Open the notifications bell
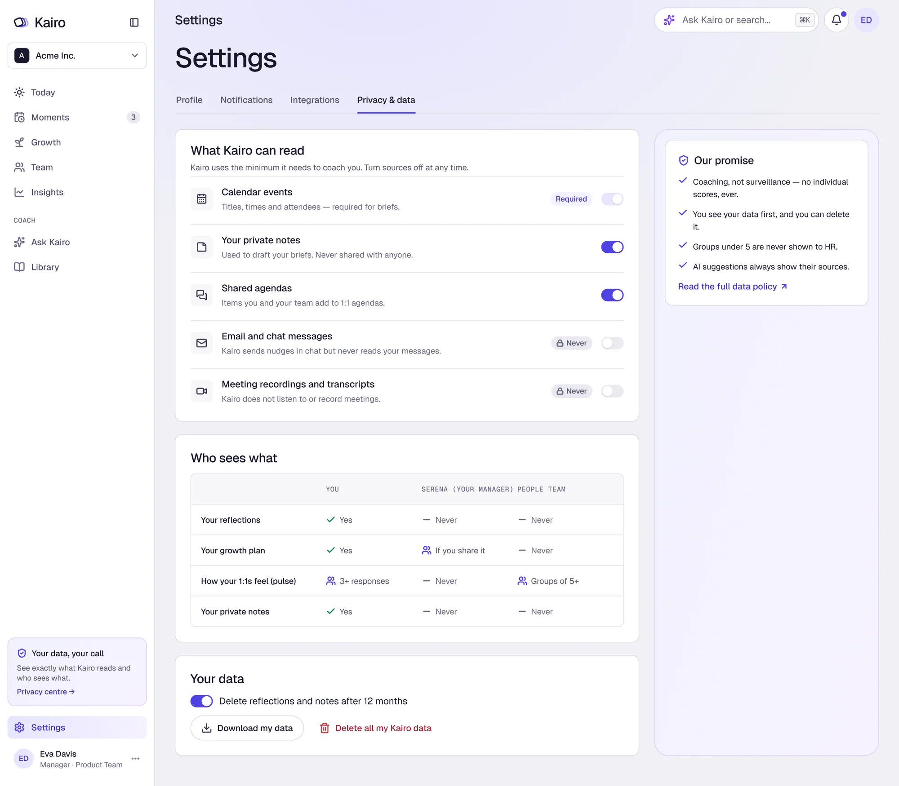This screenshot has width=899, height=786. (836, 20)
